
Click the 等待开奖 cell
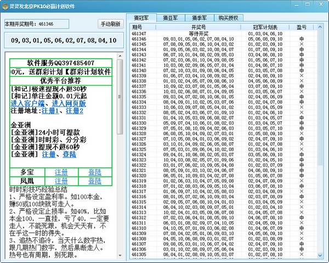point(198,33)
